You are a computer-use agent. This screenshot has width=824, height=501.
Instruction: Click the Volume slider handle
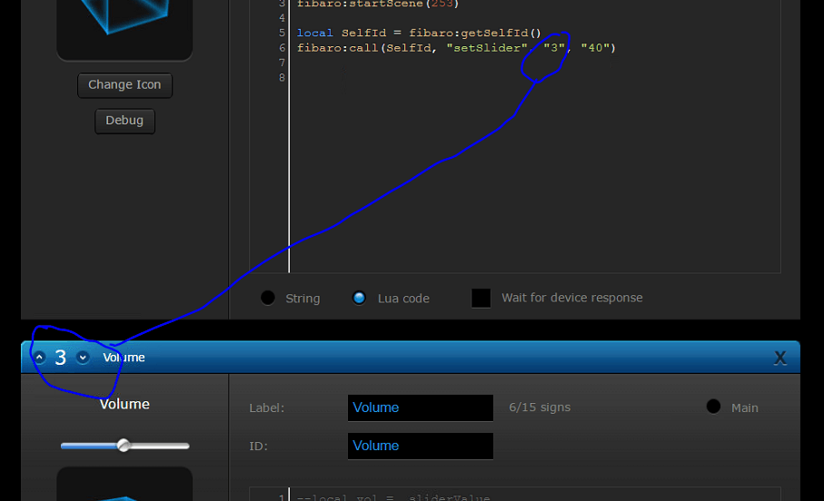(x=124, y=446)
